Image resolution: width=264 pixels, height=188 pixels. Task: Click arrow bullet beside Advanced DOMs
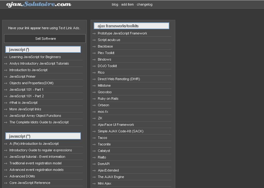pos(6,177)
